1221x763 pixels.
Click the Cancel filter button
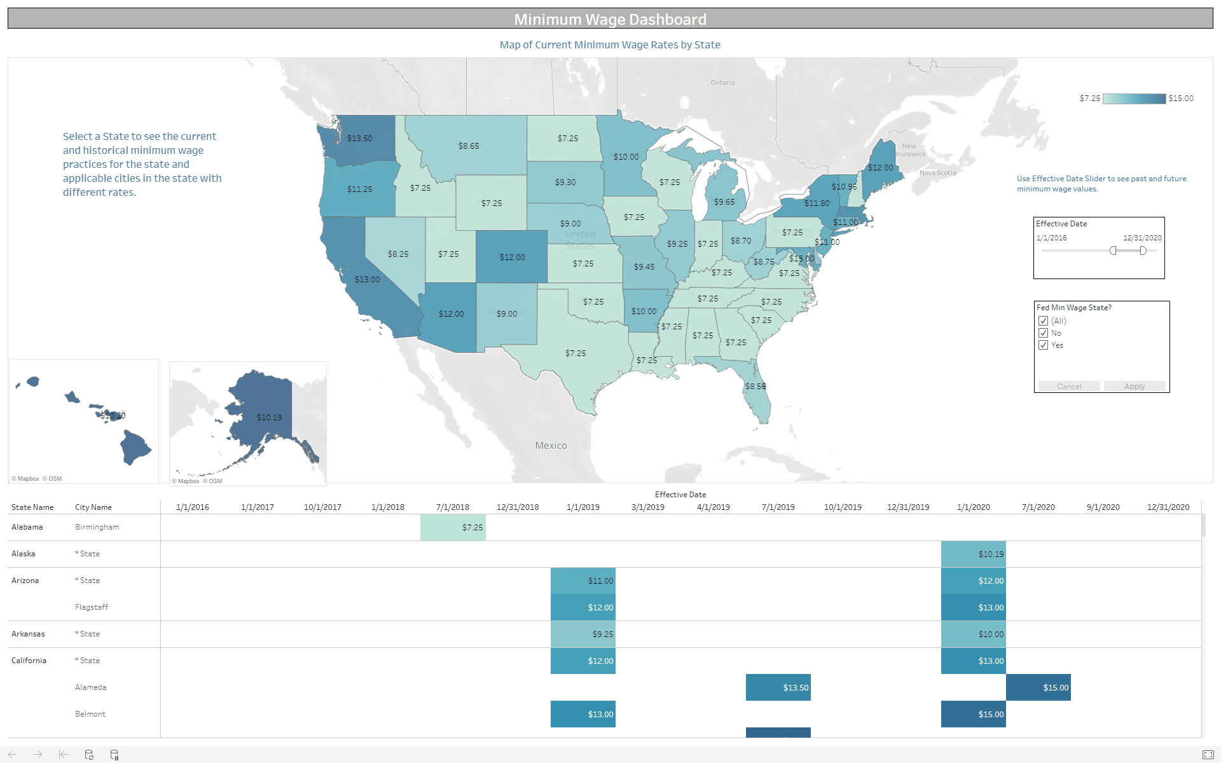pyautogui.click(x=1069, y=386)
